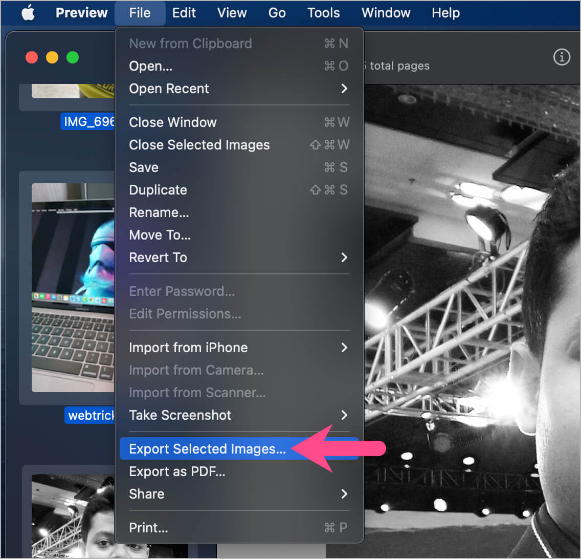The width and height of the screenshot is (581, 559).
Task: Expand Import from iPhone submenu
Action: [239, 348]
